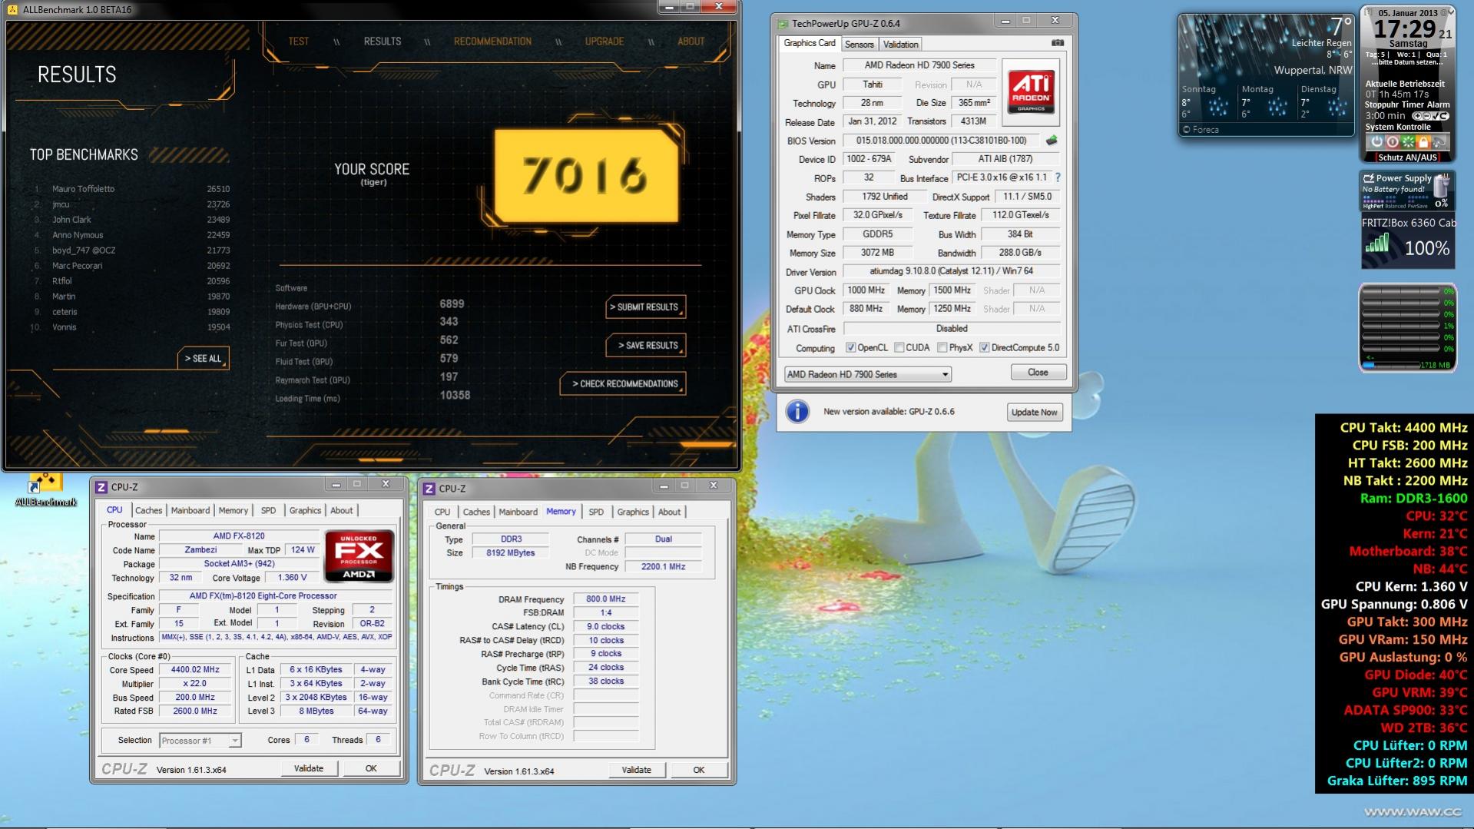Open Caches tab in CPU-Z CPU window
Screen dimensions: 1474x829
[148, 510]
